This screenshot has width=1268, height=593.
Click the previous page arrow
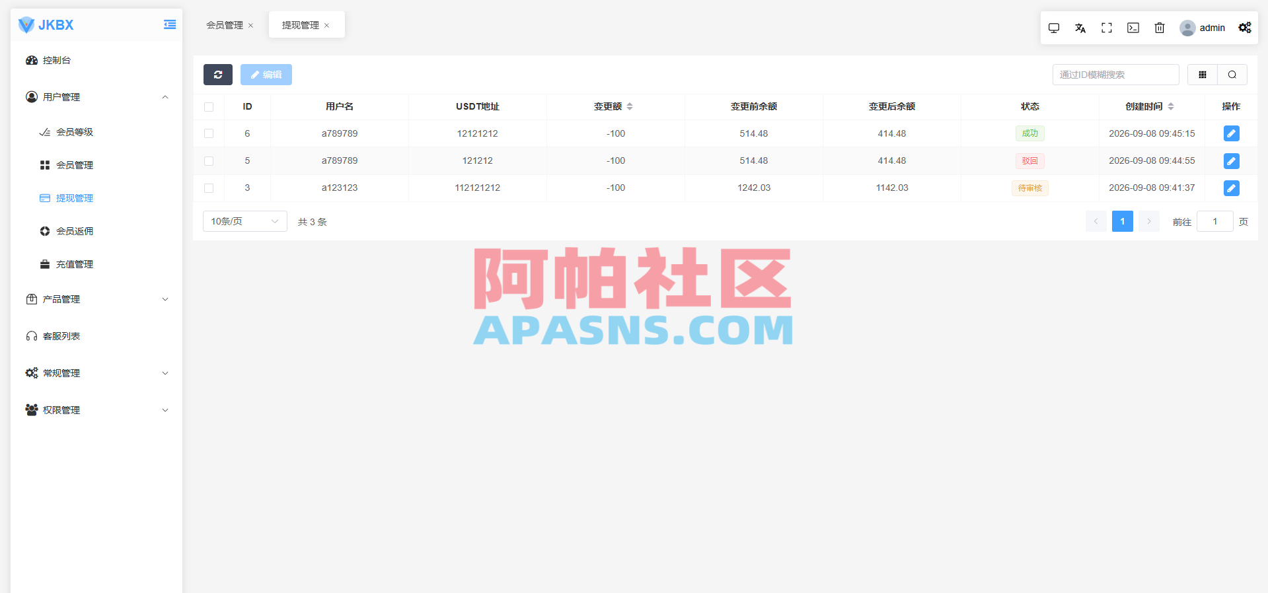point(1096,221)
